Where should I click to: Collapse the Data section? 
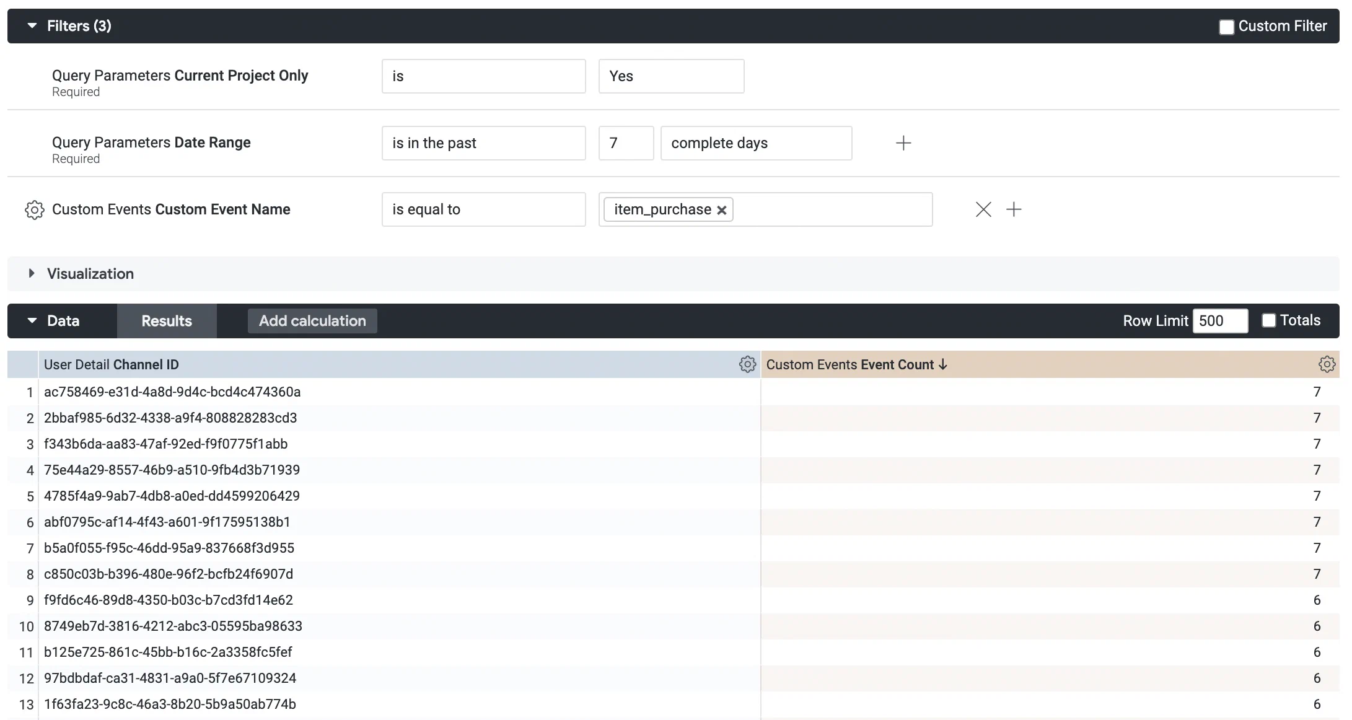32,320
